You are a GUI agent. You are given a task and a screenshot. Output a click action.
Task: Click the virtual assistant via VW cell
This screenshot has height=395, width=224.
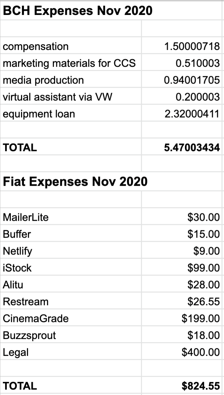71,97
